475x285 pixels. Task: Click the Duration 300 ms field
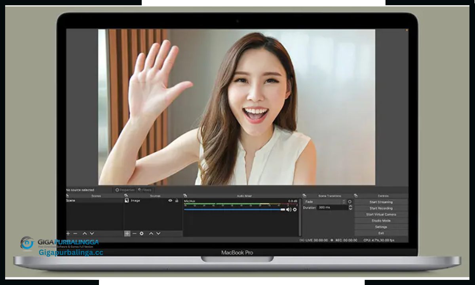[332, 207]
